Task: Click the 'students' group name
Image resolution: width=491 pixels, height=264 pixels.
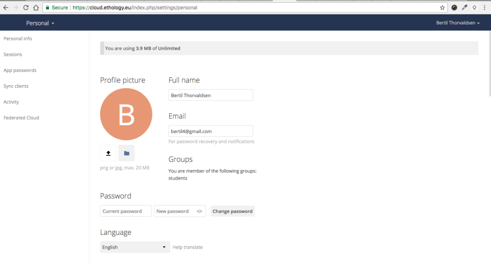Action: 178,178
